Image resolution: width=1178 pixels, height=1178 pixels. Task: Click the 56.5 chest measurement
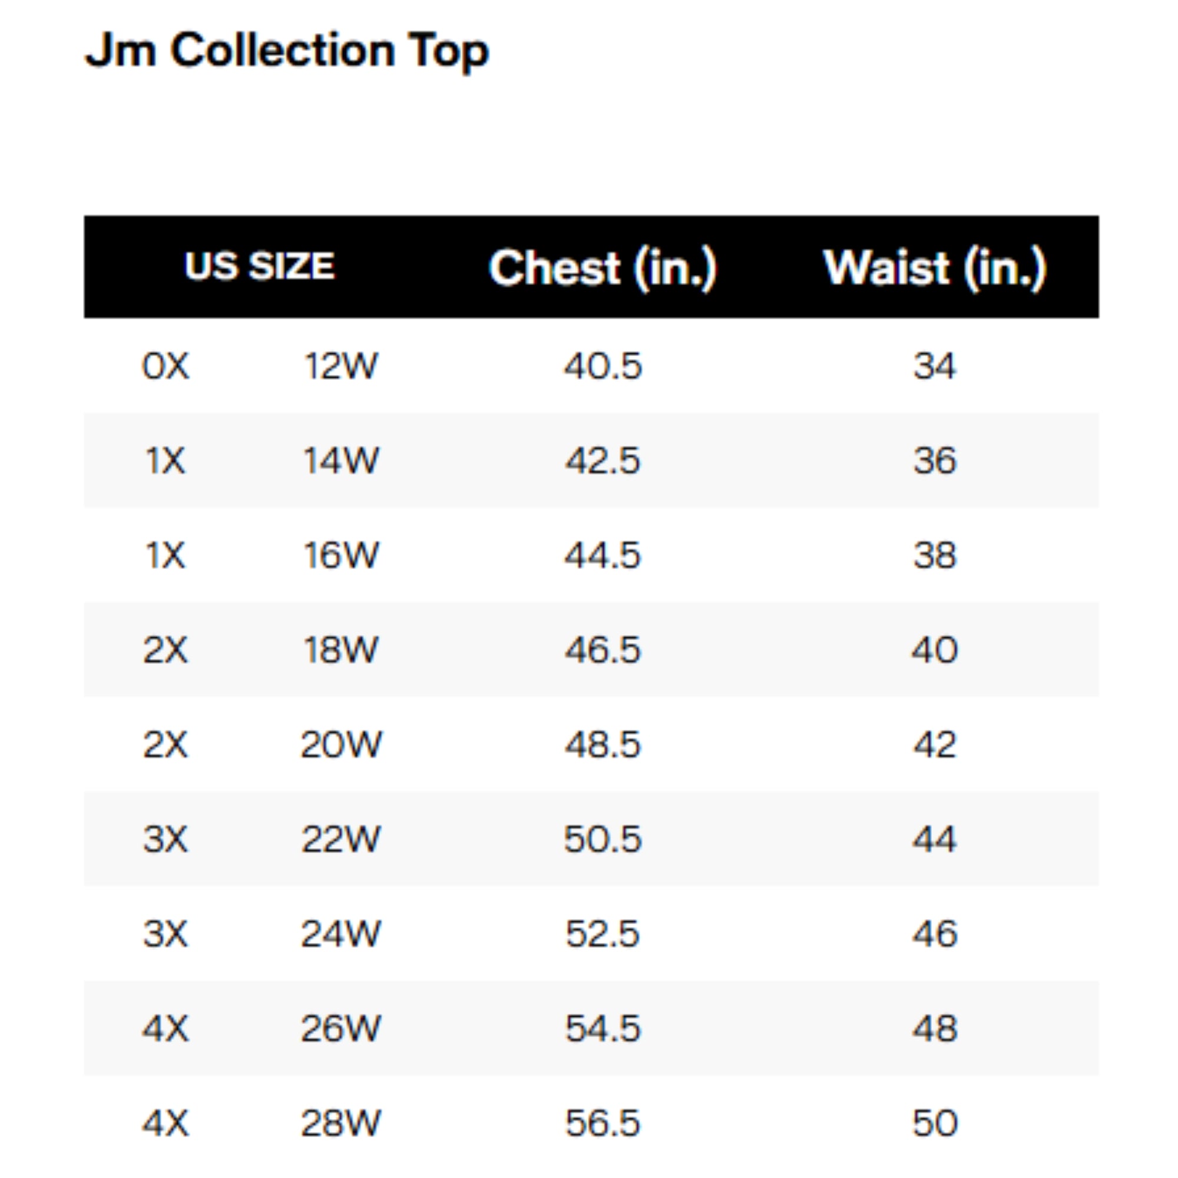(603, 1123)
